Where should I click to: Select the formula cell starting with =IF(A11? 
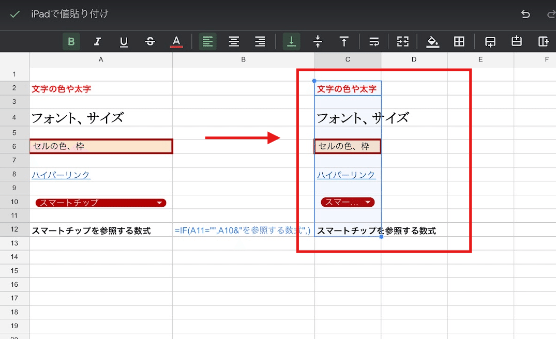(244, 230)
